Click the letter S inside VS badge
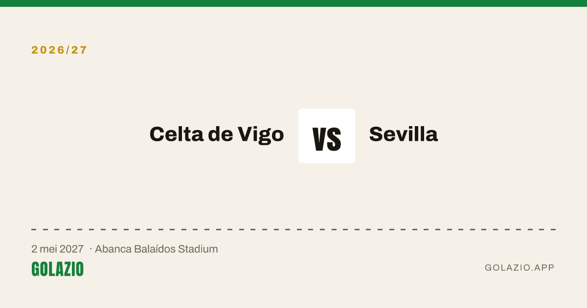 (x=334, y=138)
